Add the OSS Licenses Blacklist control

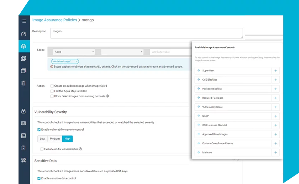coord(276,125)
